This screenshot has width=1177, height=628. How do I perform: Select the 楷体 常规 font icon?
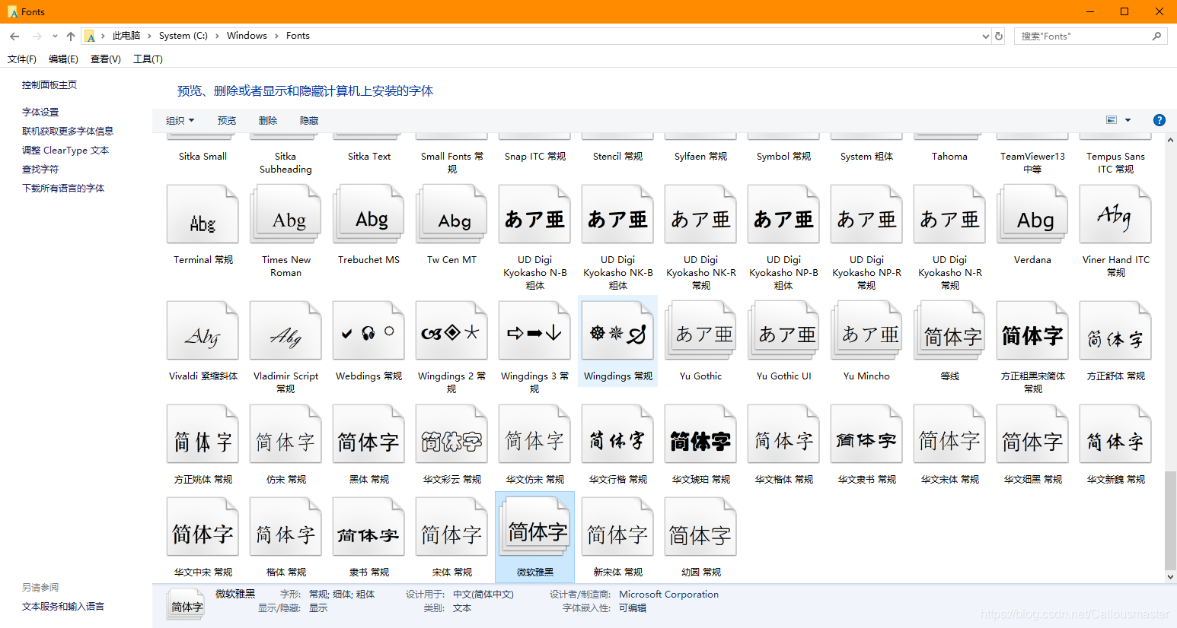pyautogui.click(x=285, y=527)
